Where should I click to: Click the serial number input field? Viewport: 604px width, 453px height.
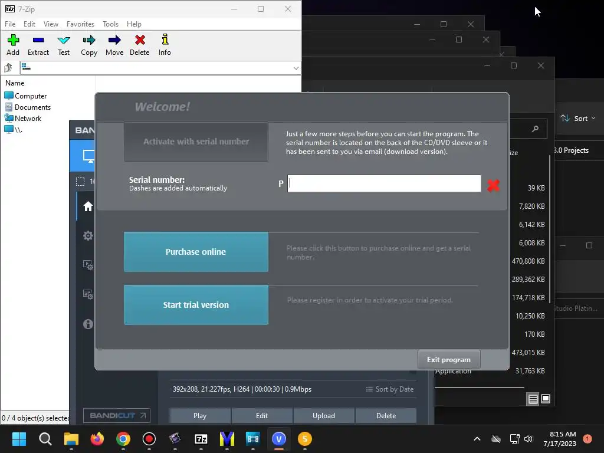(384, 183)
